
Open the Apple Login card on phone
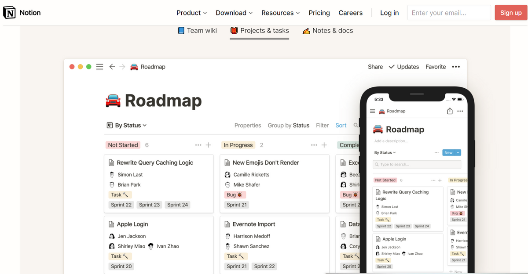pyautogui.click(x=408, y=252)
